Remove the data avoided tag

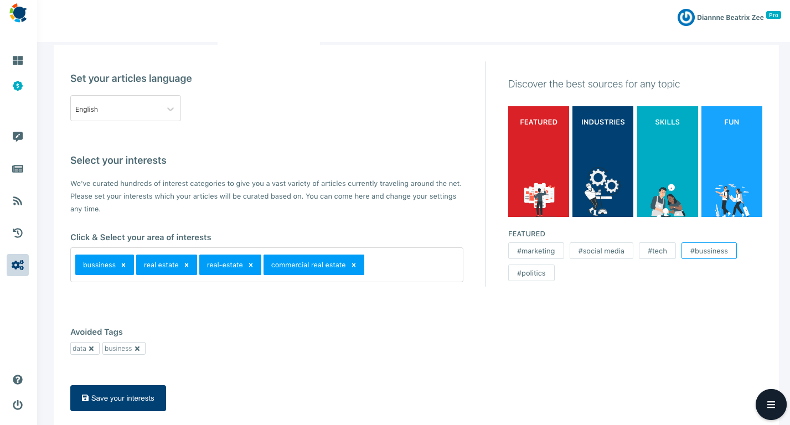tap(91, 349)
